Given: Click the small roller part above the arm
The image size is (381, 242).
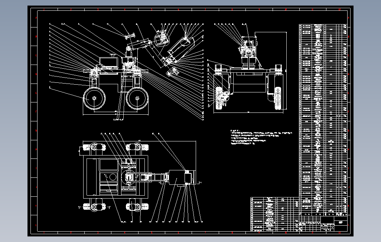Looking at the screenshot, I should [x=130, y=36].
